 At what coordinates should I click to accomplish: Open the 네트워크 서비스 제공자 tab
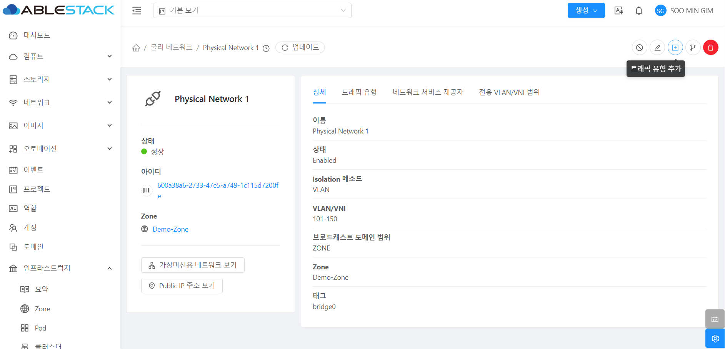428,92
